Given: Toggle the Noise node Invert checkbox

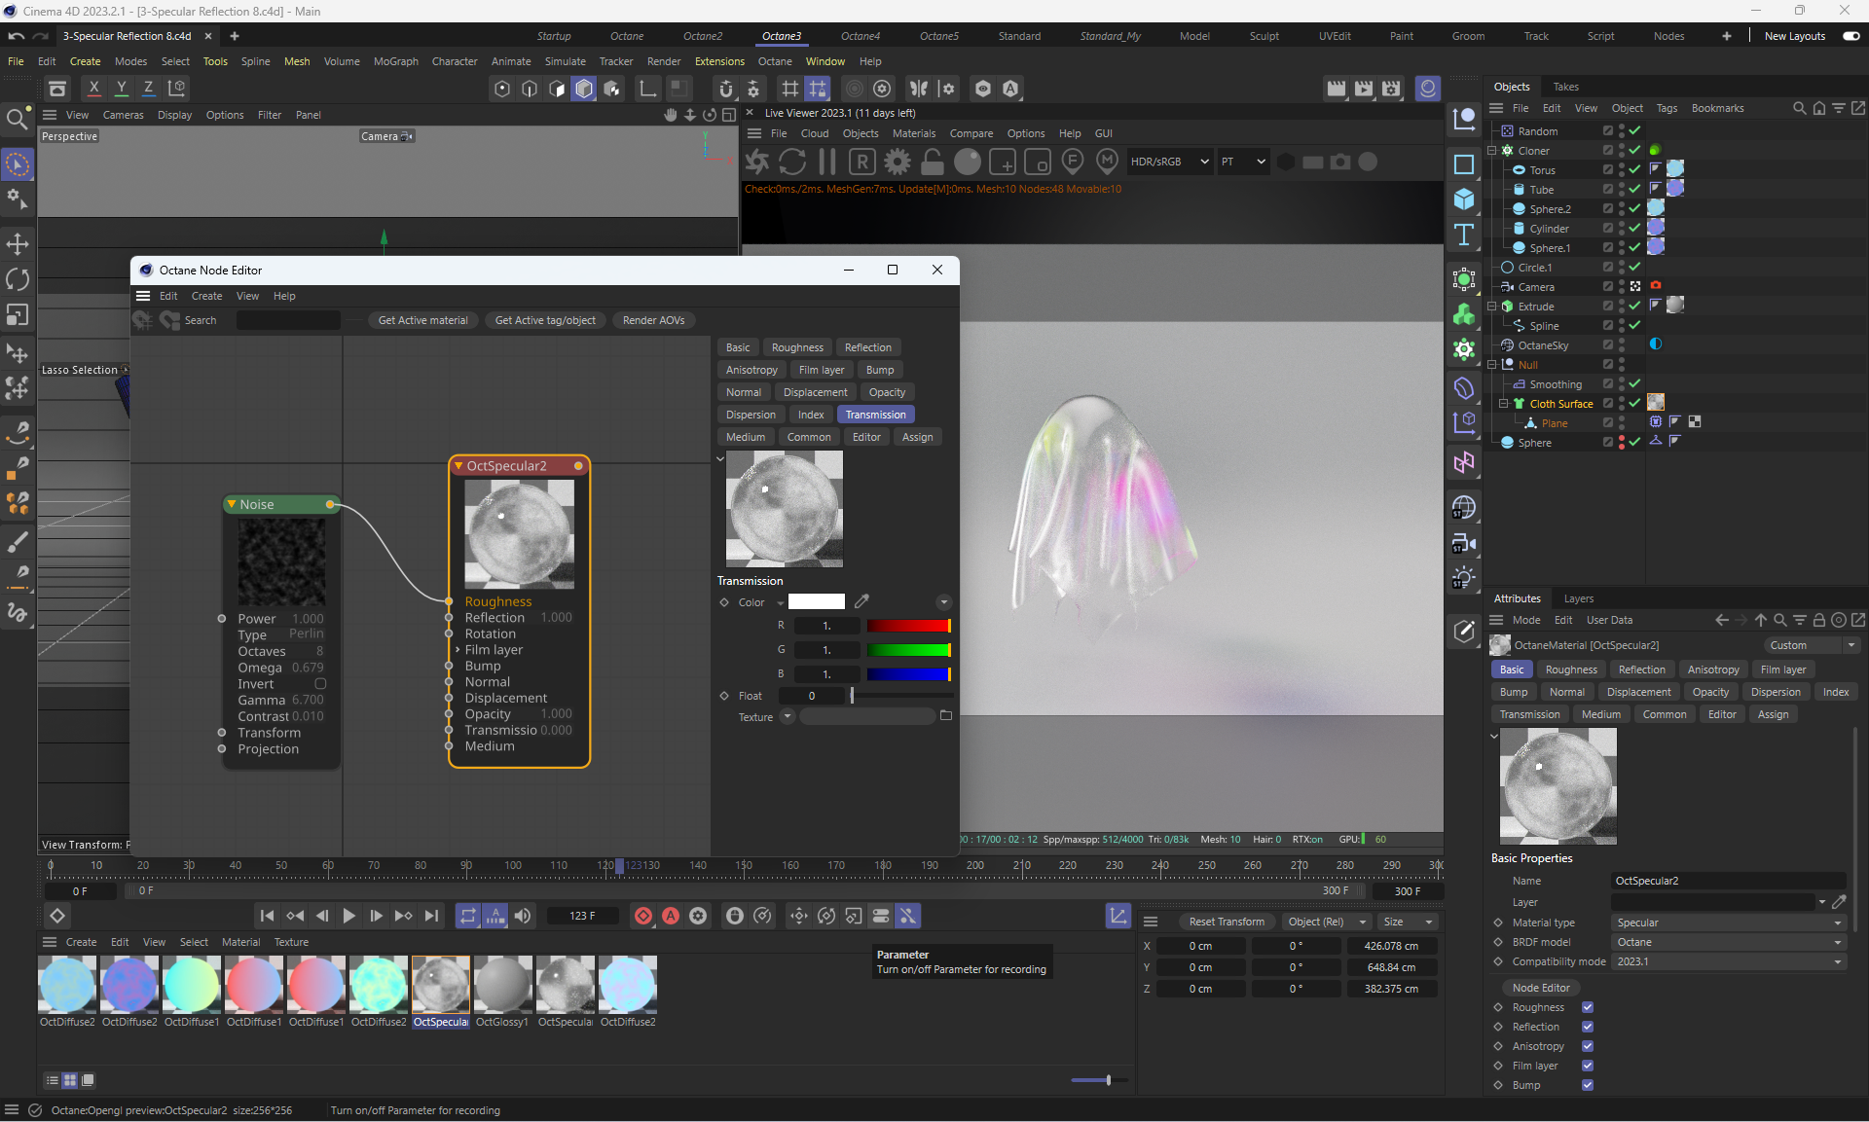Looking at the screenshot, I should tap(320, 683).
